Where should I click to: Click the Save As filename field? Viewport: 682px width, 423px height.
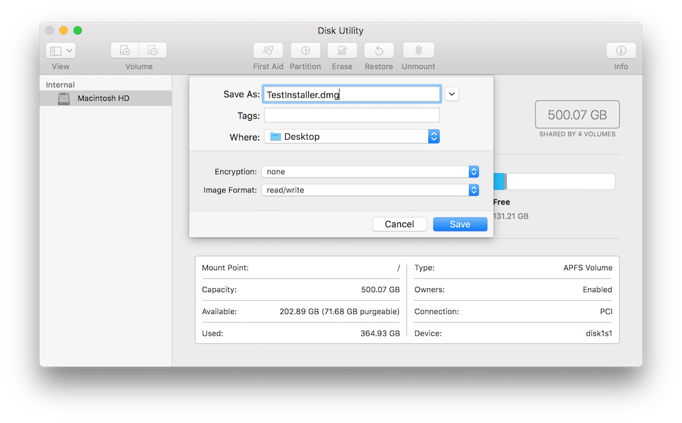click(x=351, y=95)
